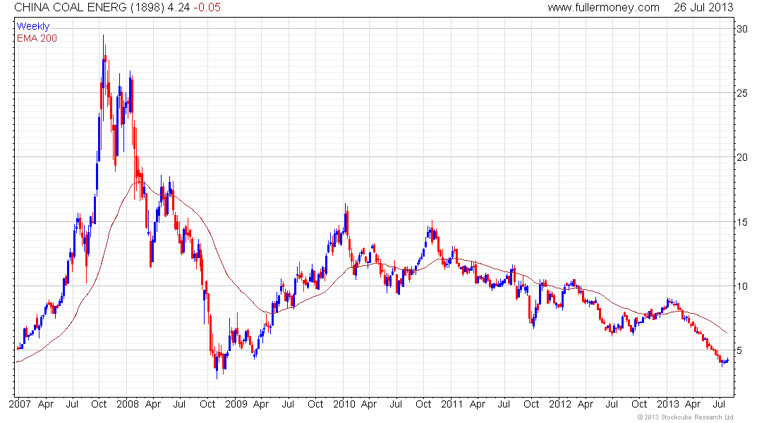Image resolution: width=776 pixels, height=423 pixels.
Task: Click the Apr label right after 2010
Action: coord(369,404)
